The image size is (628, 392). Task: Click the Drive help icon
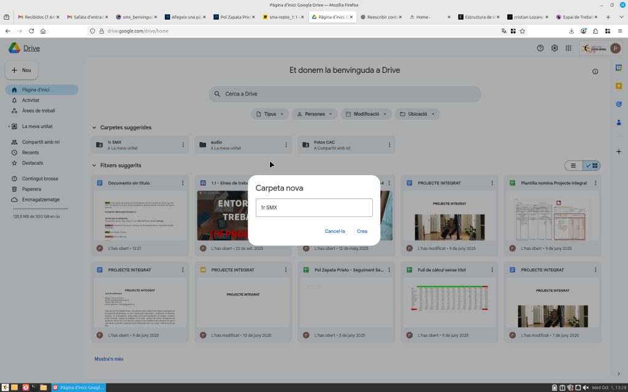coord(540,48)
